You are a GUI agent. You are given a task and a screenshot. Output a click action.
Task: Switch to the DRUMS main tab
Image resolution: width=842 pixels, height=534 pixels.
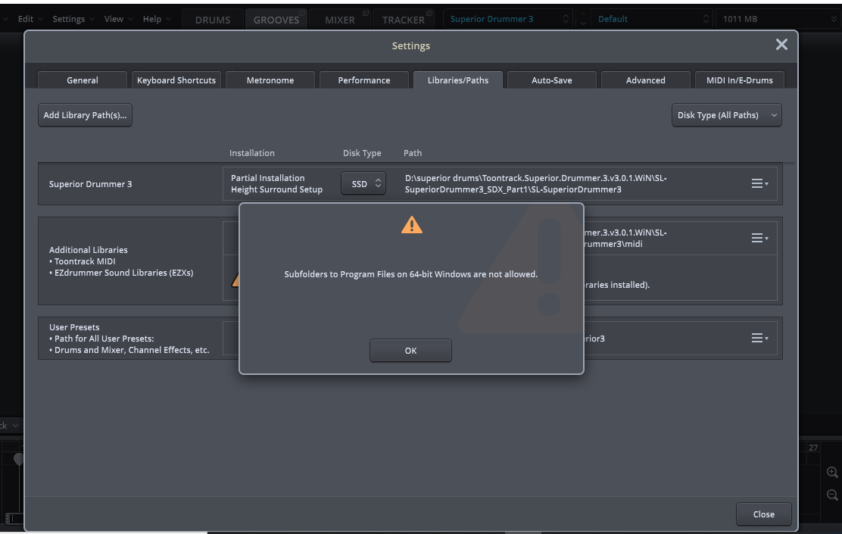click(213, 20)
